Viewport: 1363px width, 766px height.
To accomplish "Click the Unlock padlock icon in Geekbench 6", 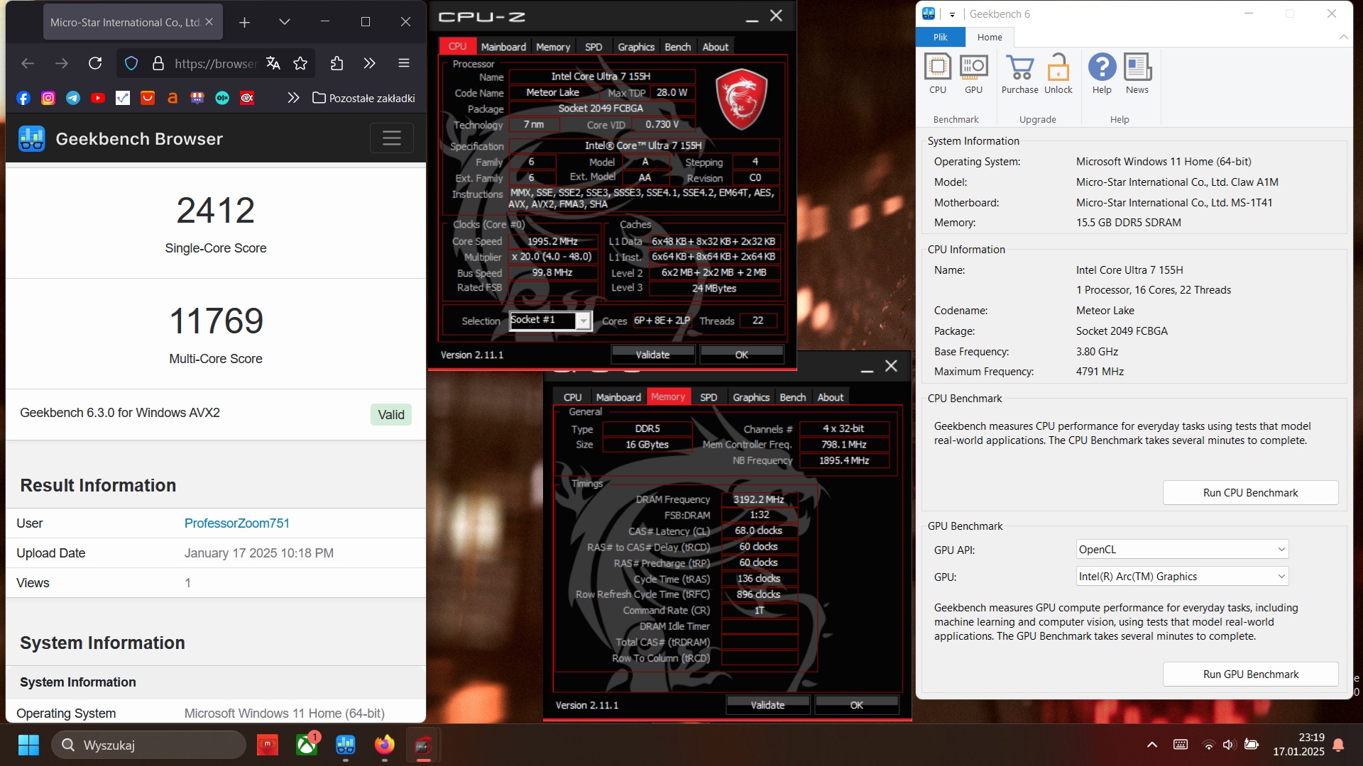I will [x=1058, y=74].
